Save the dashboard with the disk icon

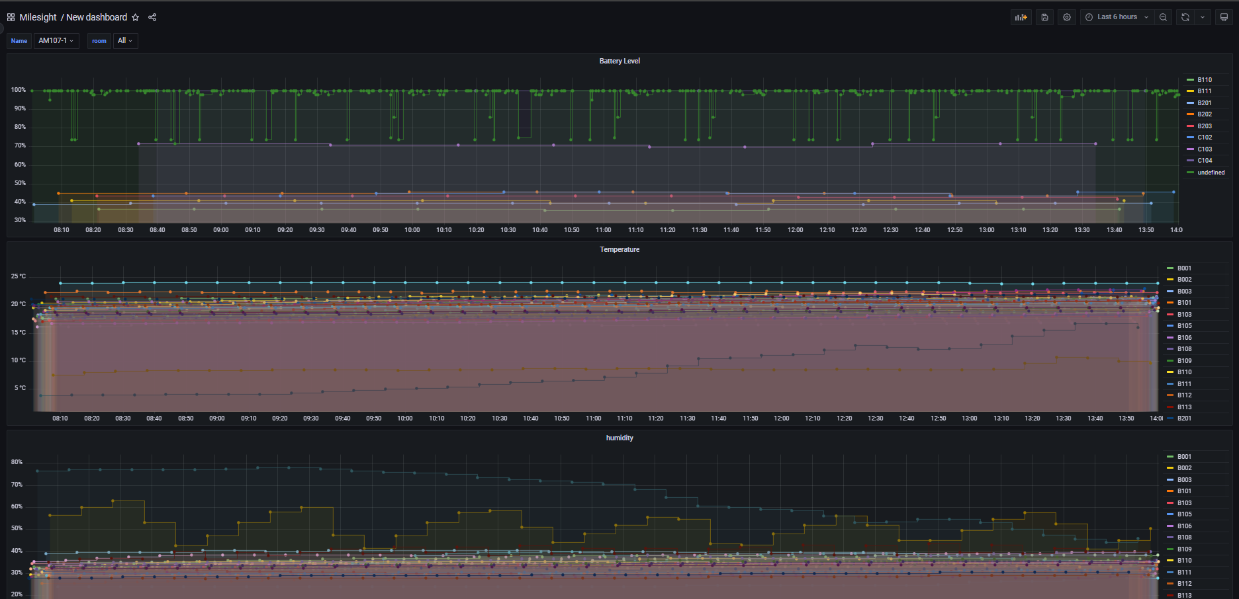(x=1044, y=17)
